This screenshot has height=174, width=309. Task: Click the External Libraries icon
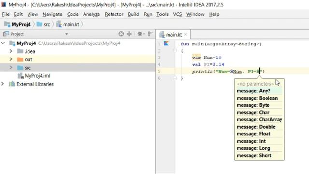[x=12, y=84]
